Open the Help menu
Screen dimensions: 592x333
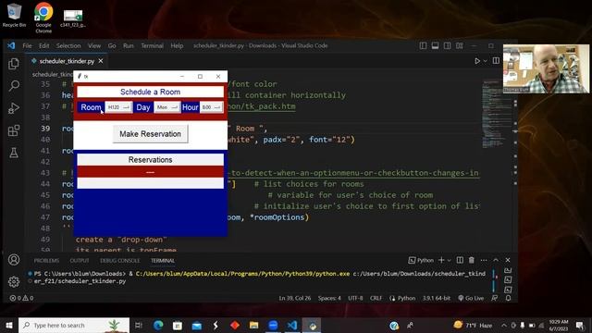coord(177,45)
